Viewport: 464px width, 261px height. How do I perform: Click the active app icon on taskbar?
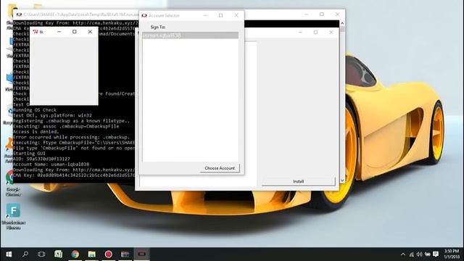pyautogui.click(x=142, y=254)
